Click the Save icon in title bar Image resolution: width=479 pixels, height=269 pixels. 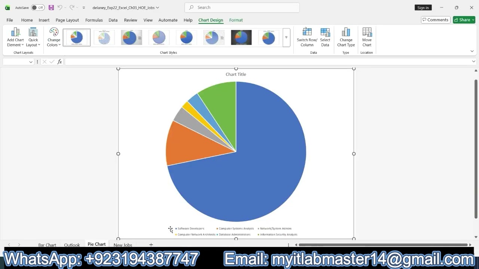click(51, 7)
